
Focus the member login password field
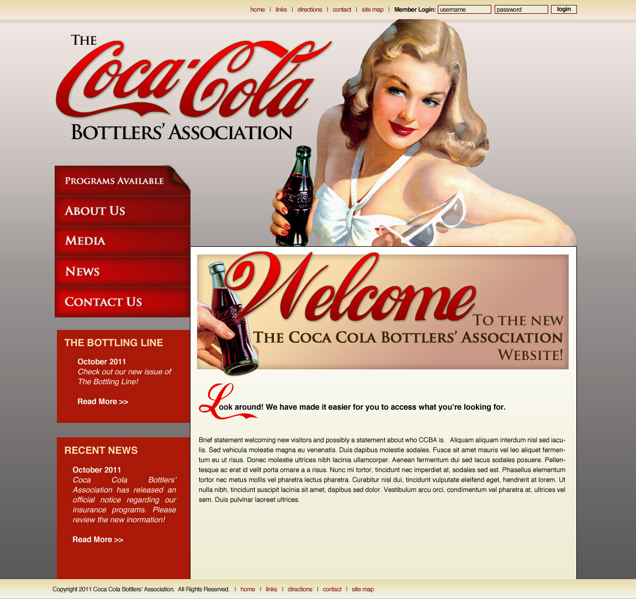click(x=521, y=9)
